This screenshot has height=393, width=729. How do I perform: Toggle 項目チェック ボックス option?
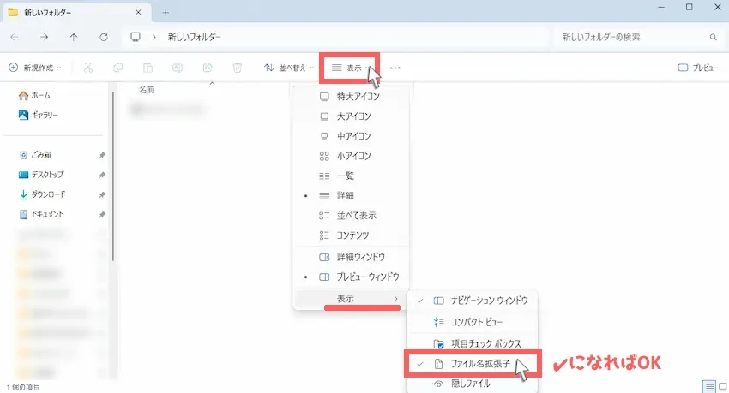[473, 344]
